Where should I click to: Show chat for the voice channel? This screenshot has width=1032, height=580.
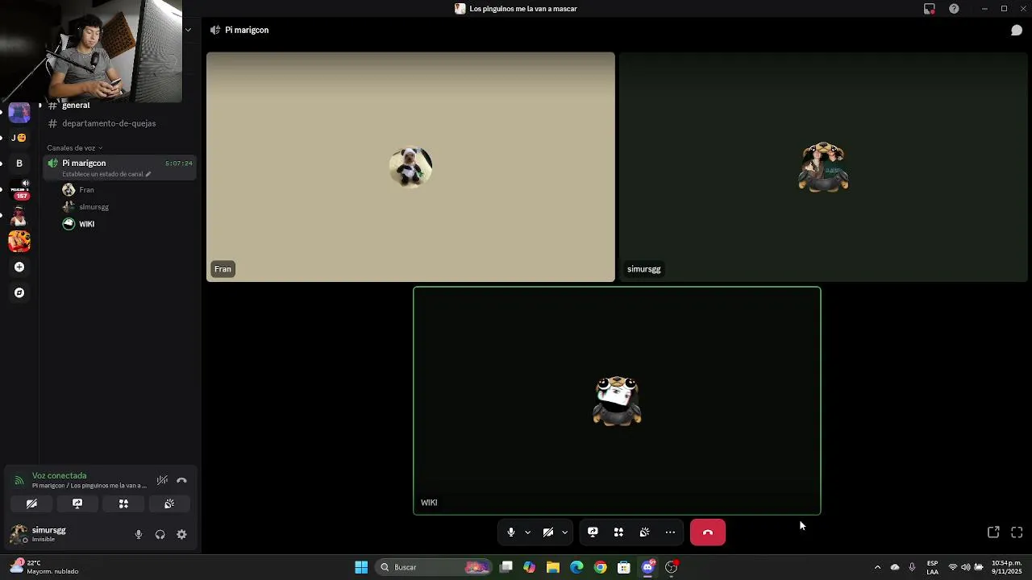coord(1017,31)
